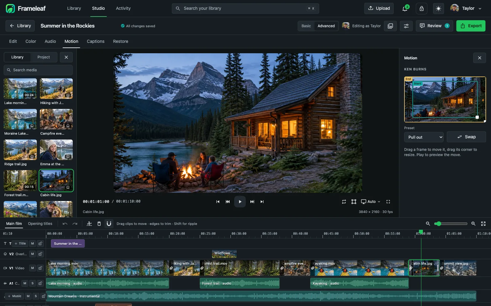The width and height of the screenshot is (491, 306).
Task: Open the Review panel
Action: point(434,26)
